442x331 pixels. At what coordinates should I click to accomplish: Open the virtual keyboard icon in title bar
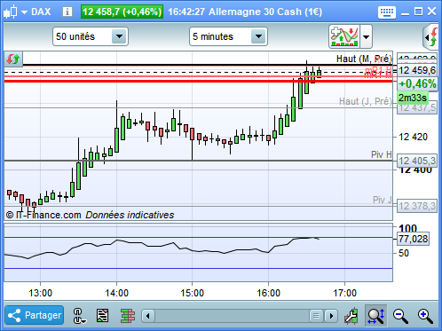pos(387,12)
